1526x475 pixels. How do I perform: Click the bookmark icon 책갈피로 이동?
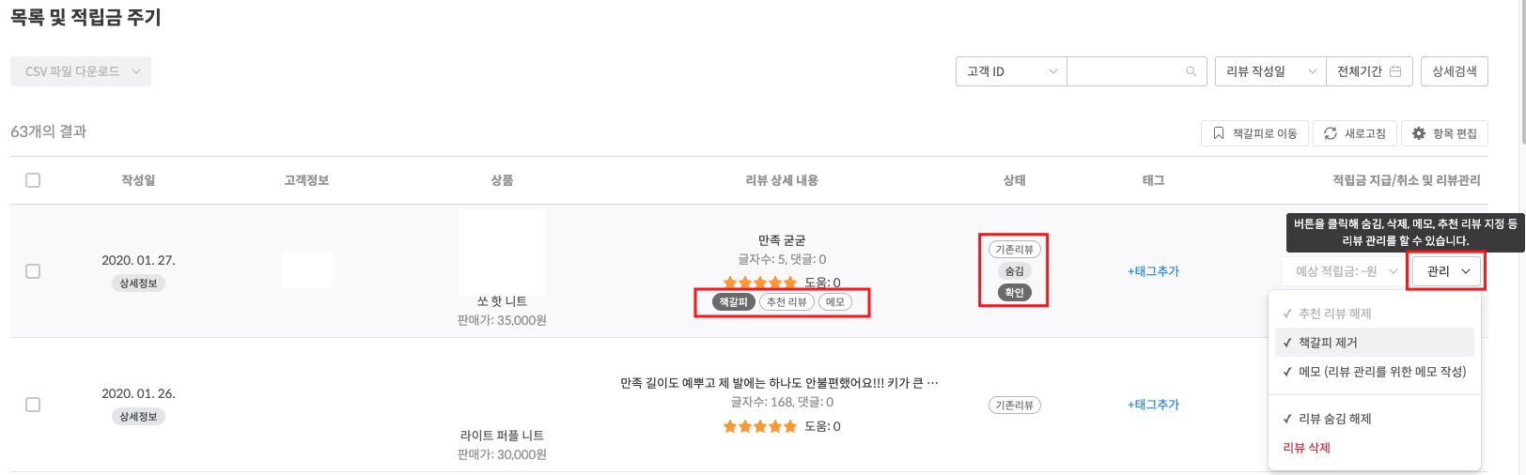pyautogui.click(x=1219, y=133)
